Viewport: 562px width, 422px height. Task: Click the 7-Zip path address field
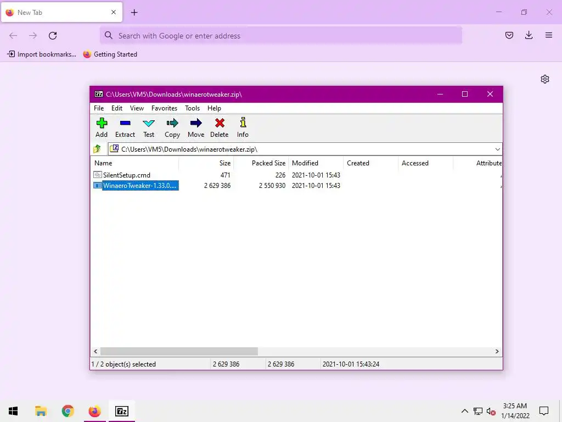(305, 149)
